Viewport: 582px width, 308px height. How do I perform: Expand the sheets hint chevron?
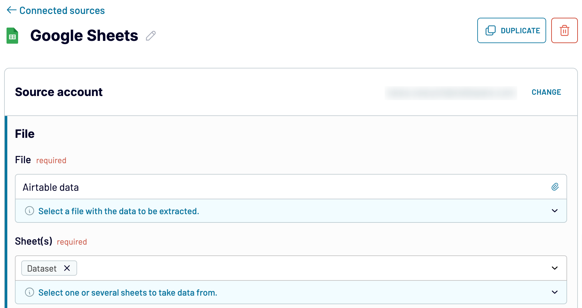(x=554, y=292)
